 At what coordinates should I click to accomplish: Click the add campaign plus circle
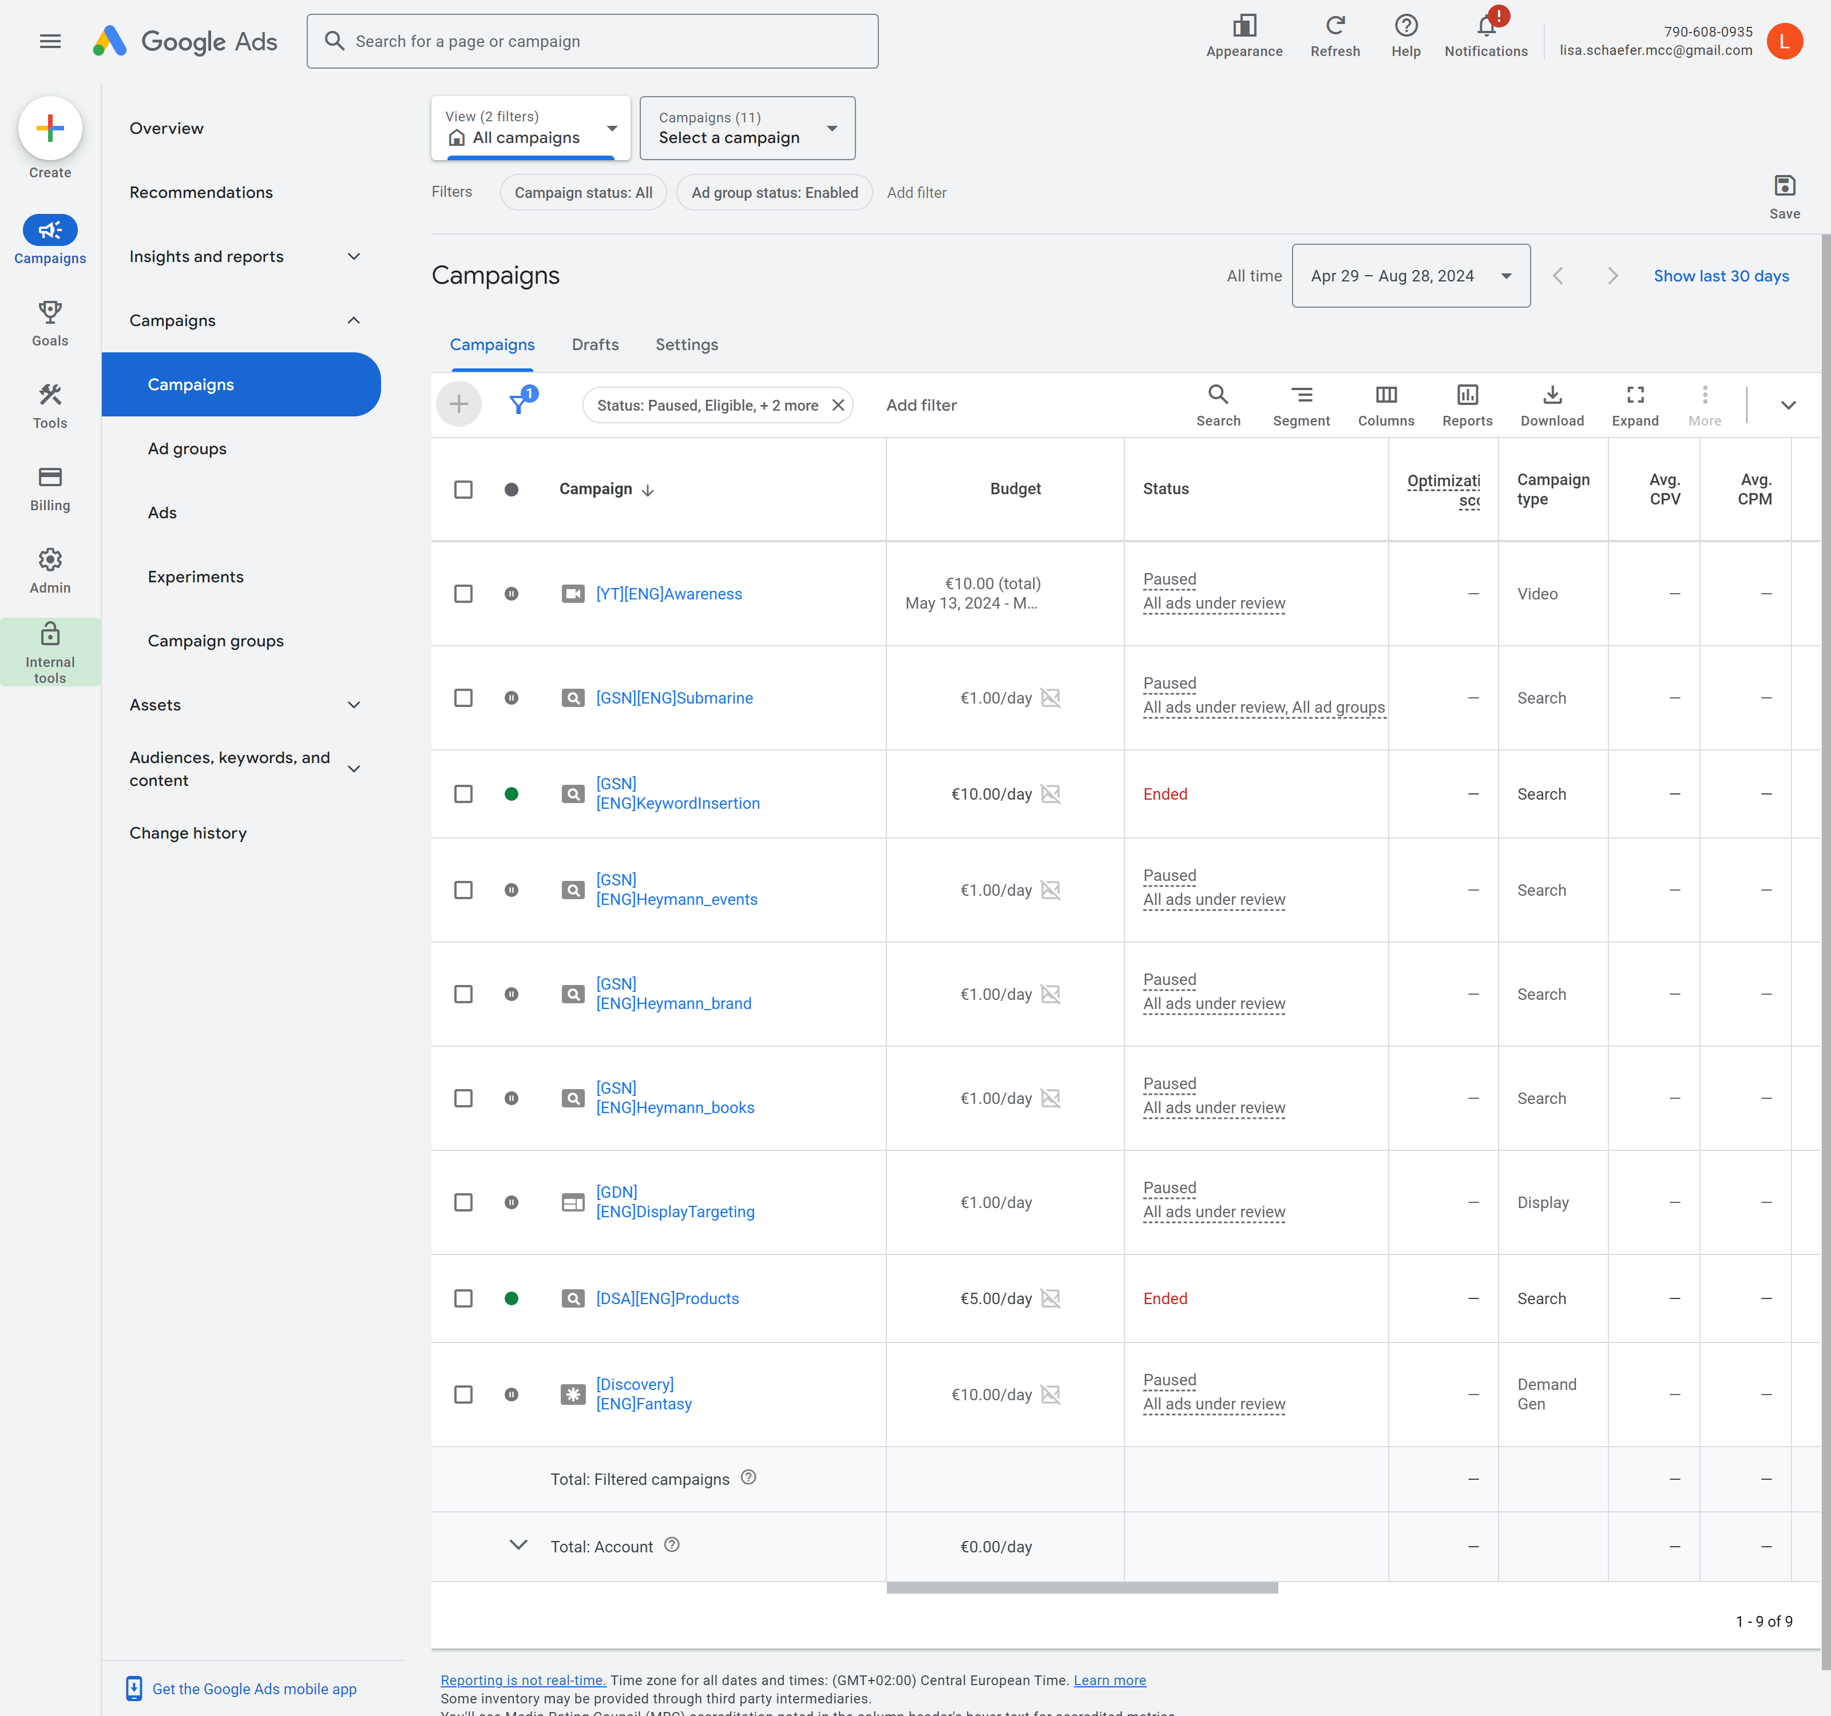[459, 404]
